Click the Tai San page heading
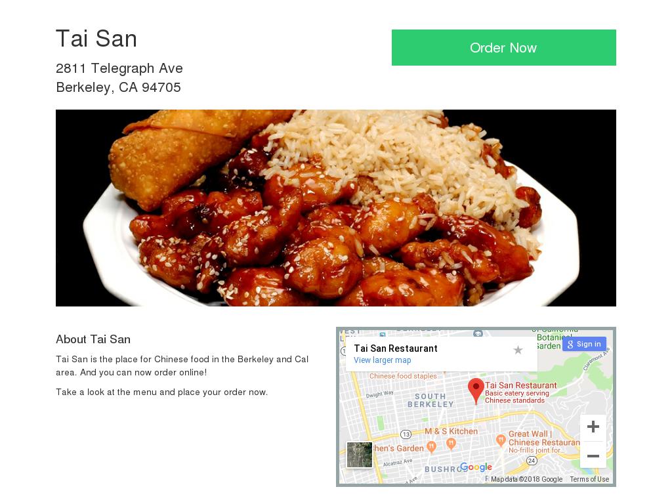Image resolution: width=672 pixels, height=504 pixels. 96,39
